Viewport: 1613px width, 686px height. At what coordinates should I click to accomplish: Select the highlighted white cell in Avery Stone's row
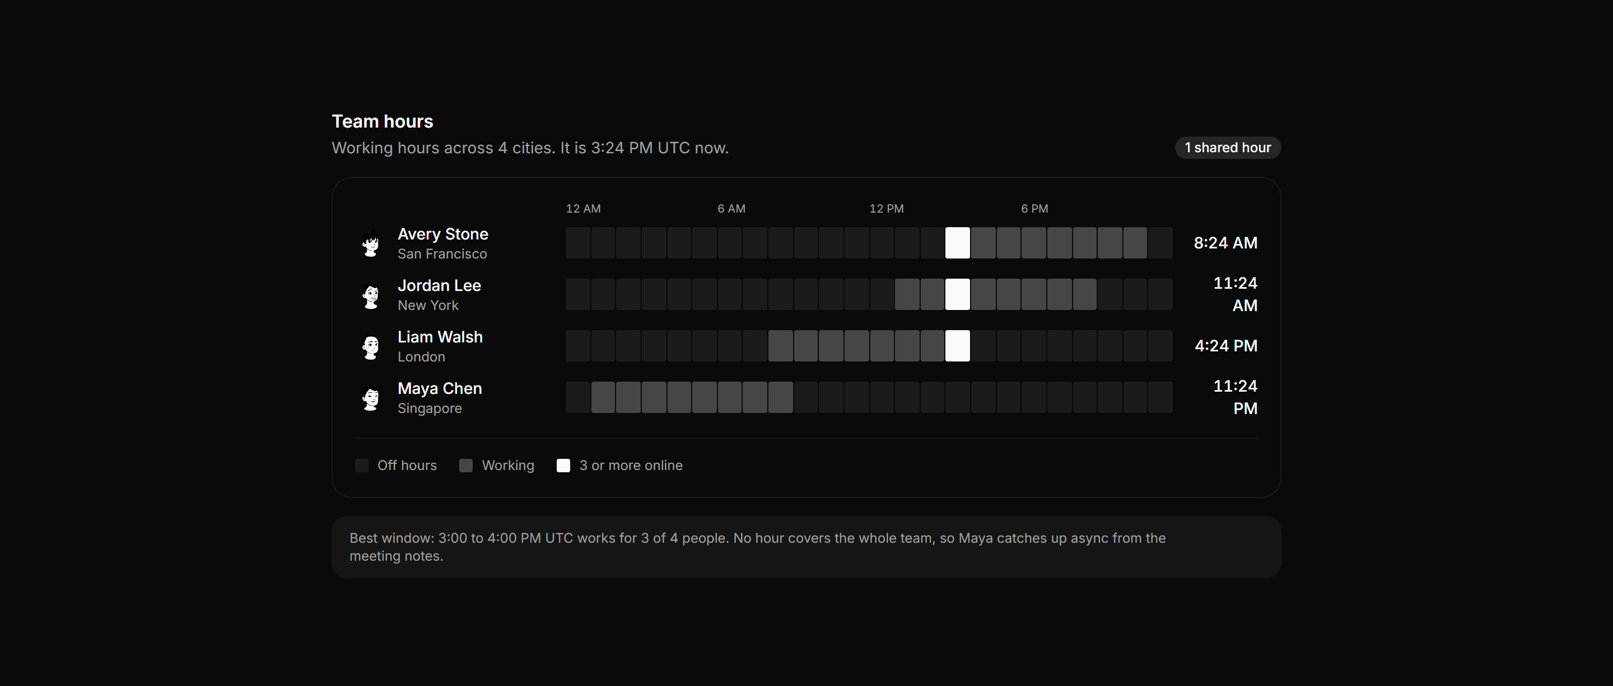[957, 243]
